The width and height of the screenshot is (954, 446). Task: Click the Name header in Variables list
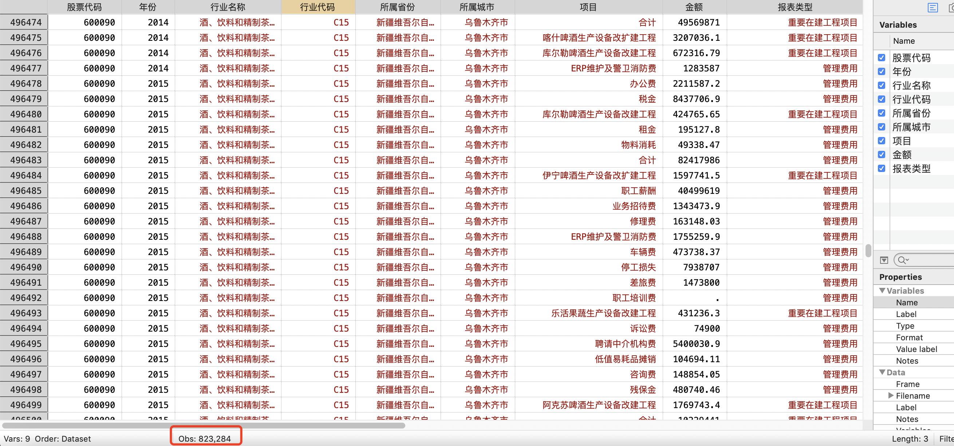904,41
